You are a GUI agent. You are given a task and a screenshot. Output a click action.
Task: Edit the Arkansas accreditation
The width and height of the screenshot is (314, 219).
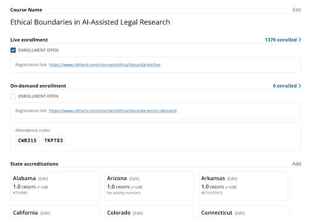[x=232, y=179]
